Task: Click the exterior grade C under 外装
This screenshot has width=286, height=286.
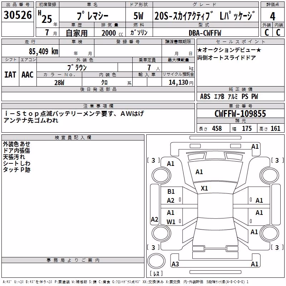Action: [x=267, y=33]
